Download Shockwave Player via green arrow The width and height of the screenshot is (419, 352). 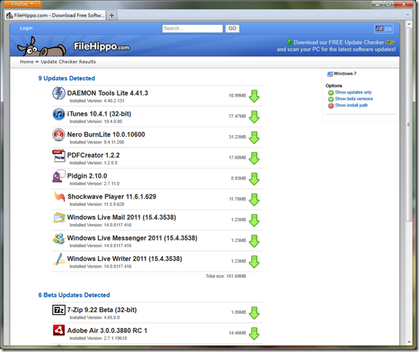pos(254,199)
